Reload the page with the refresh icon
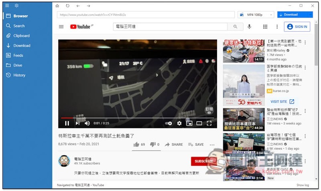 coord(67,6)
